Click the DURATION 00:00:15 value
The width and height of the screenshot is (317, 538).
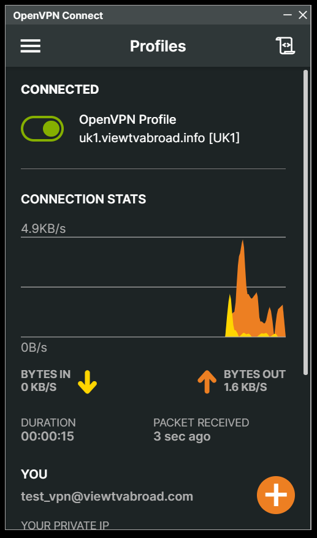(47, 436)
